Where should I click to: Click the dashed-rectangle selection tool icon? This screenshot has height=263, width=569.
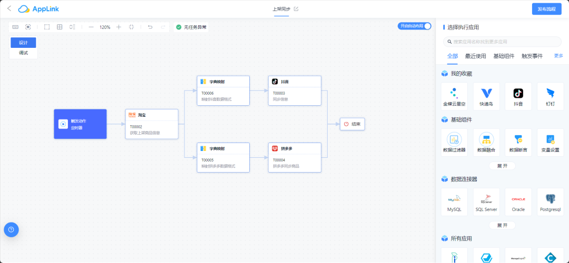coord(47,27)
